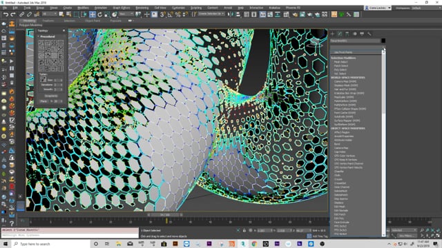Image resolution: width=442 pixels, height=248 pixels.
Task: Switch to the Modify command panel tab
Action: coord(340,34)
